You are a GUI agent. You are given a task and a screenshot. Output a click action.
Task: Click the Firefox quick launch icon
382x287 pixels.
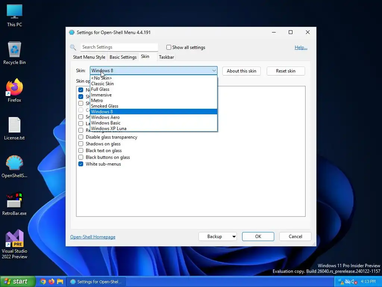(x=51, y=282)
